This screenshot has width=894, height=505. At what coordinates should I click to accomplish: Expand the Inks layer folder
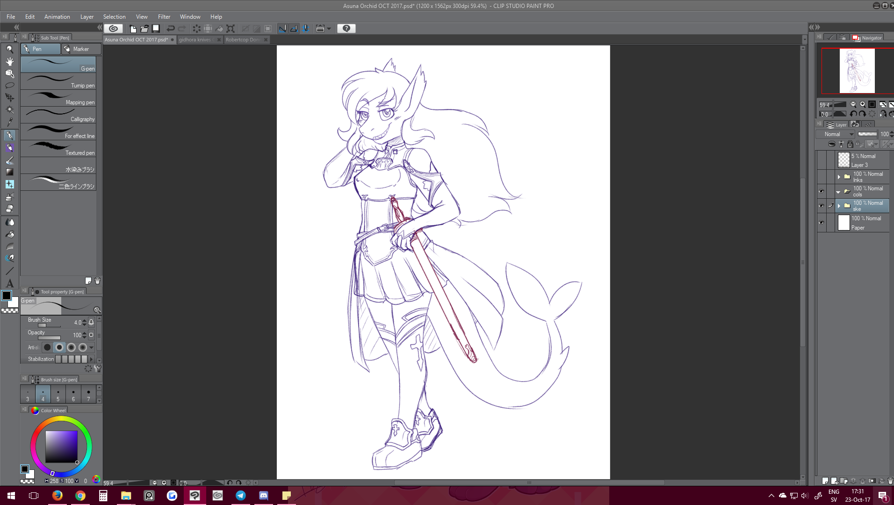[x=839, y=177]
